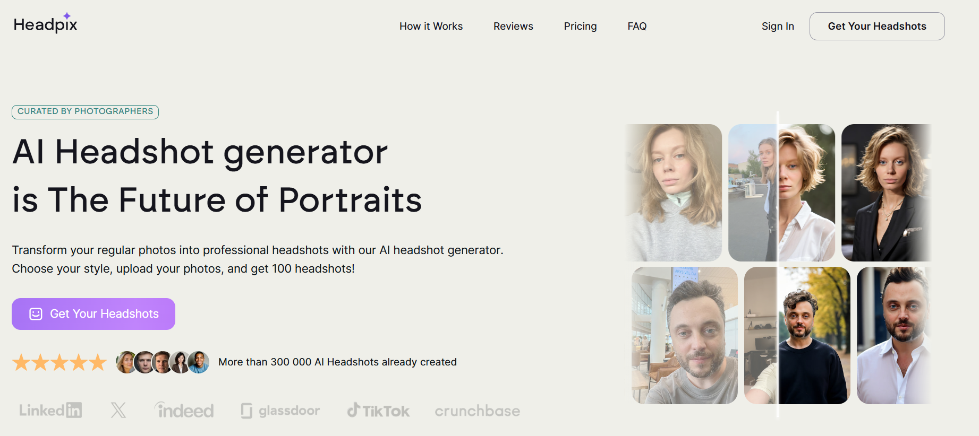Image resolution: width=979 pixels, height=436 pixels.
Task: Select the woman in black blazer headshot
Action: coord(886,193)
